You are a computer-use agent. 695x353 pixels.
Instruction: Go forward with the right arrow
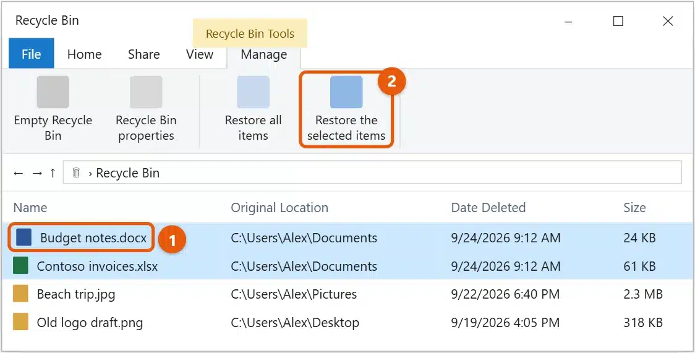[x=37, y=173]
